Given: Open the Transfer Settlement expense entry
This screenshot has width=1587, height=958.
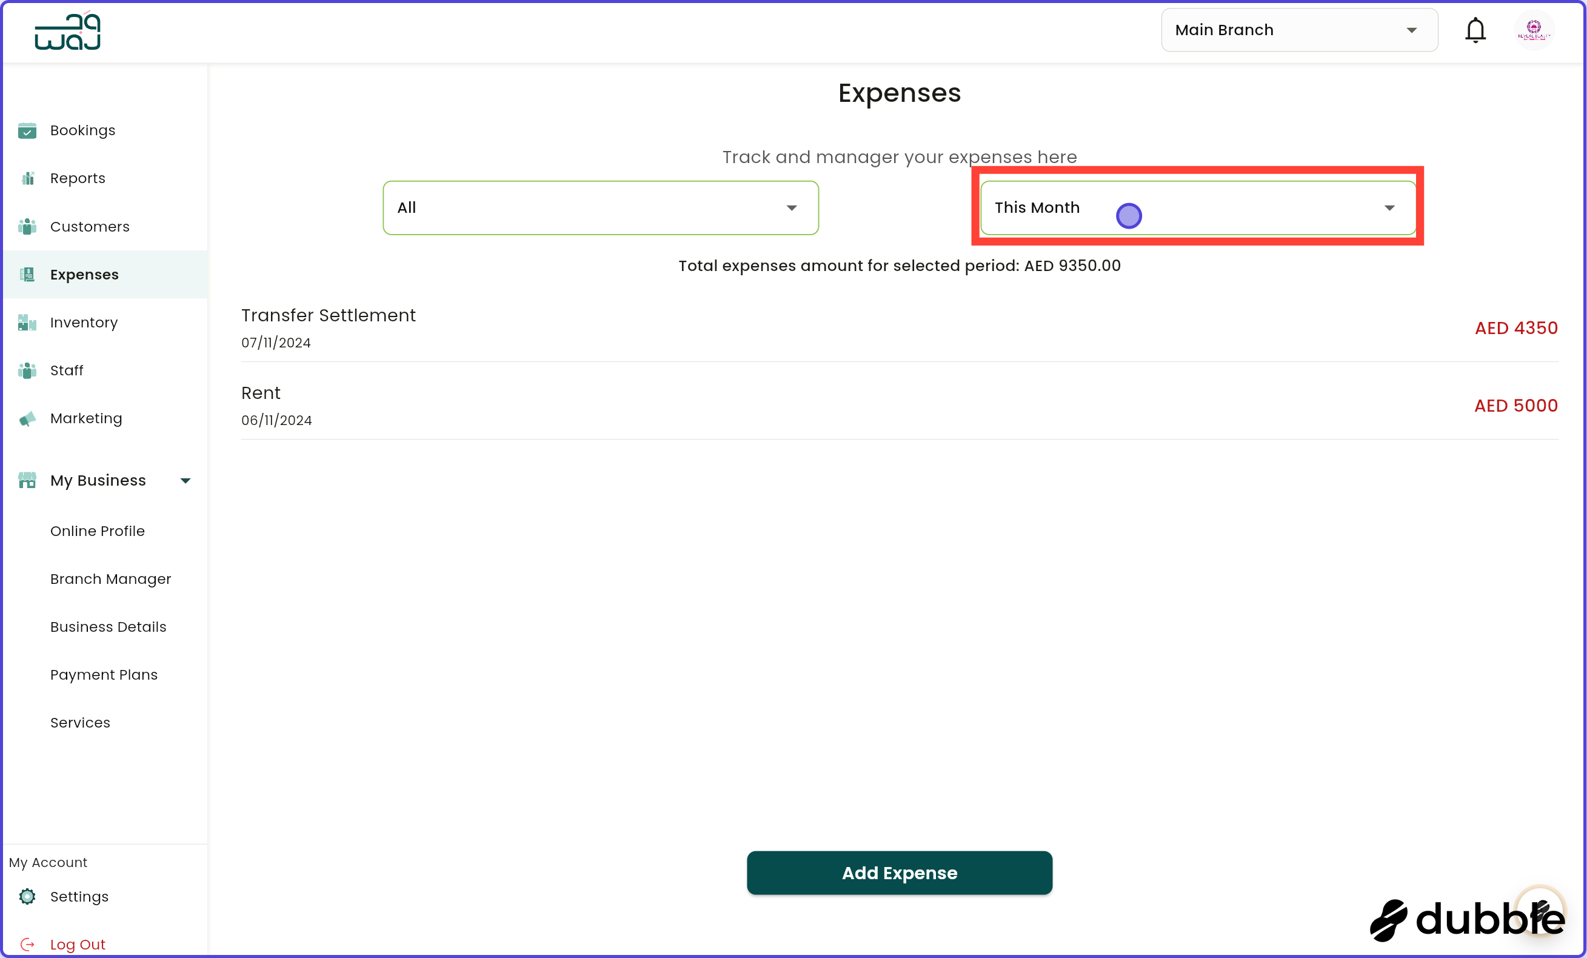Looking at the screenshot, I should 328,315.
